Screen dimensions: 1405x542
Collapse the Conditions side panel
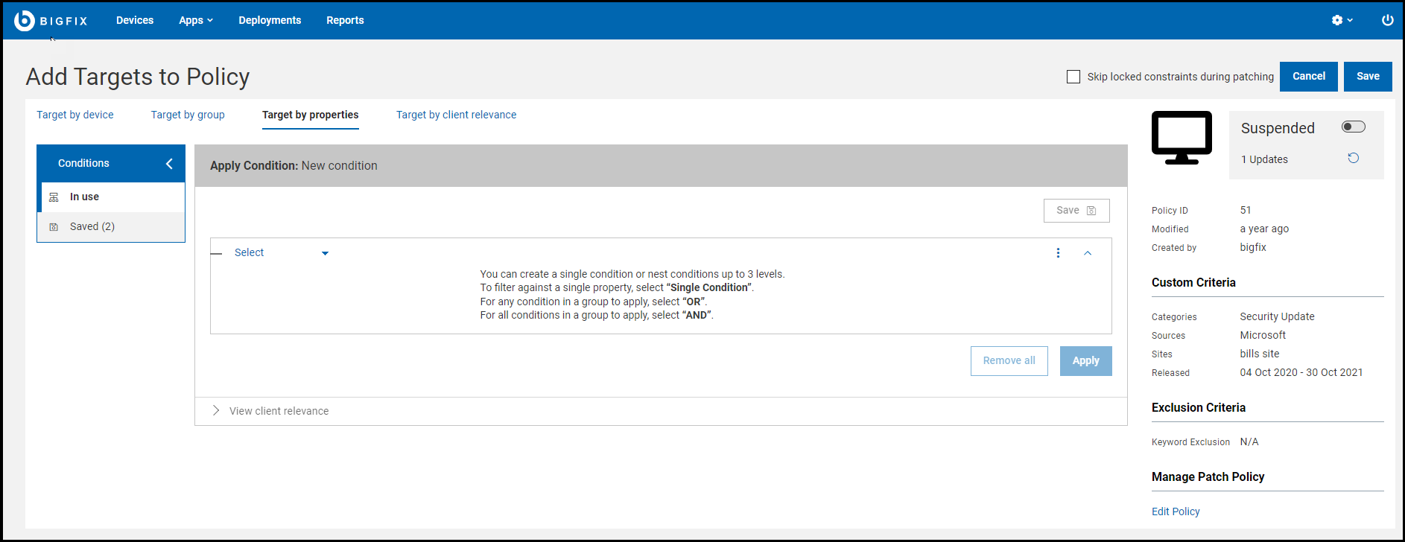coord(169,164)
